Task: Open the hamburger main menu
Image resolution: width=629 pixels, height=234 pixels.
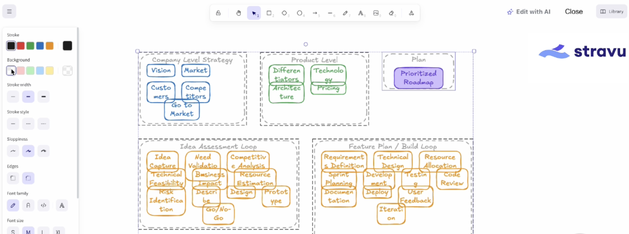Action: pos(9,11)
